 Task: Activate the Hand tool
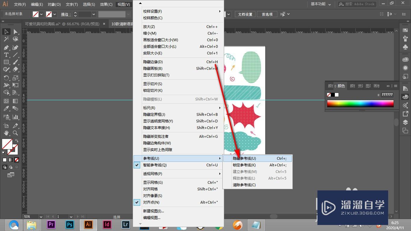point(6,133)
